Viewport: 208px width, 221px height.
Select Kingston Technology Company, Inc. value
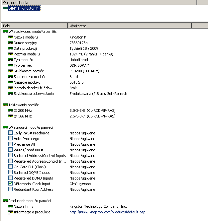[x=98, y=206]
